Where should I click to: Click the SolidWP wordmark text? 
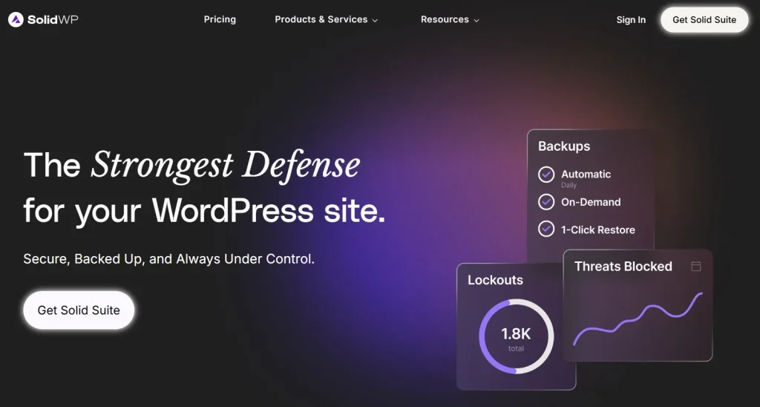[x=53, y=20]
